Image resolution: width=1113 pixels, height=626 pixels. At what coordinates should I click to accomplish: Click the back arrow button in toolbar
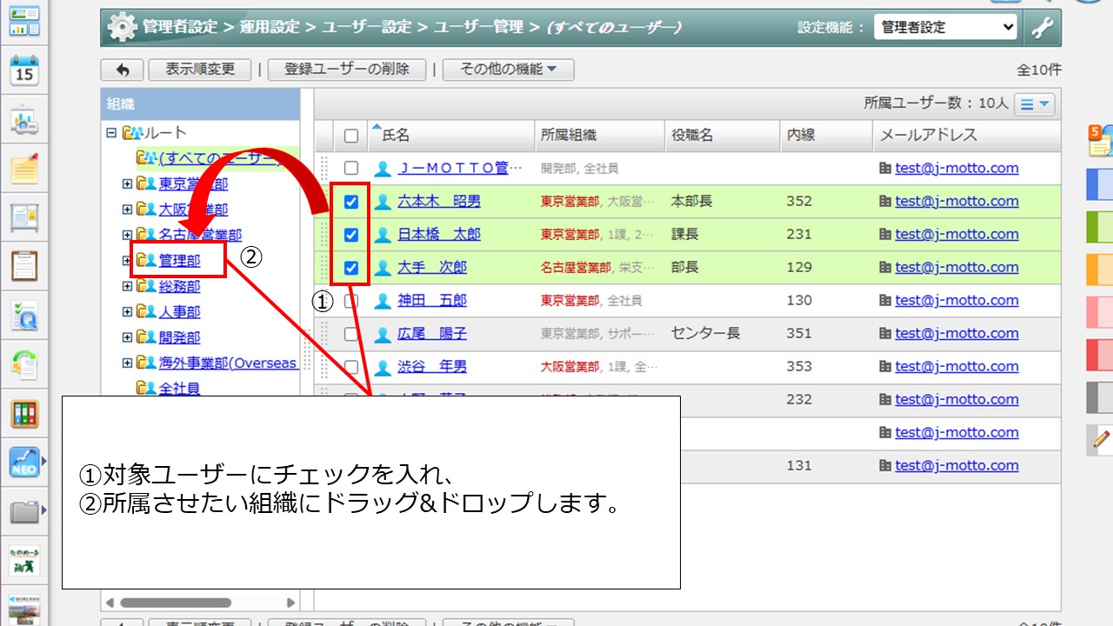click(122, 70)
